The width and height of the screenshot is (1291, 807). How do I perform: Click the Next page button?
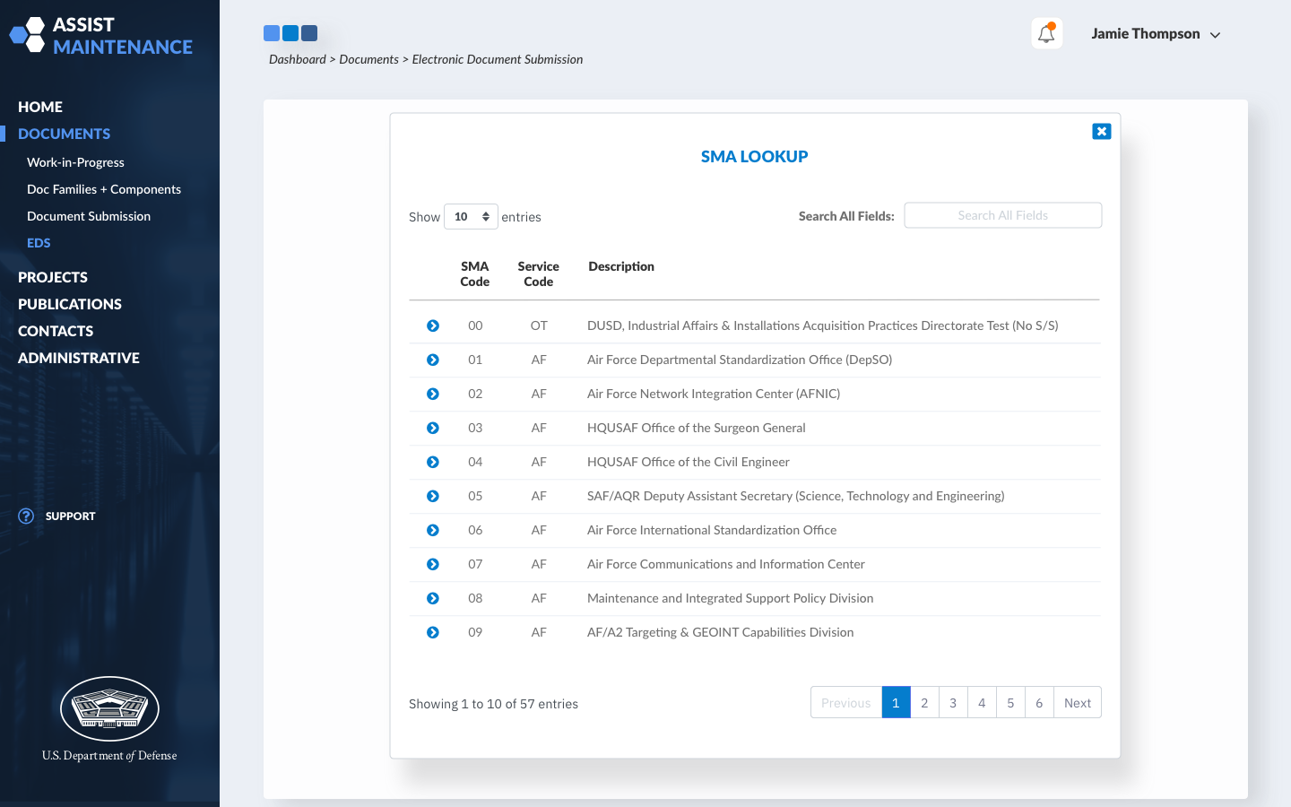(1078, 702)
